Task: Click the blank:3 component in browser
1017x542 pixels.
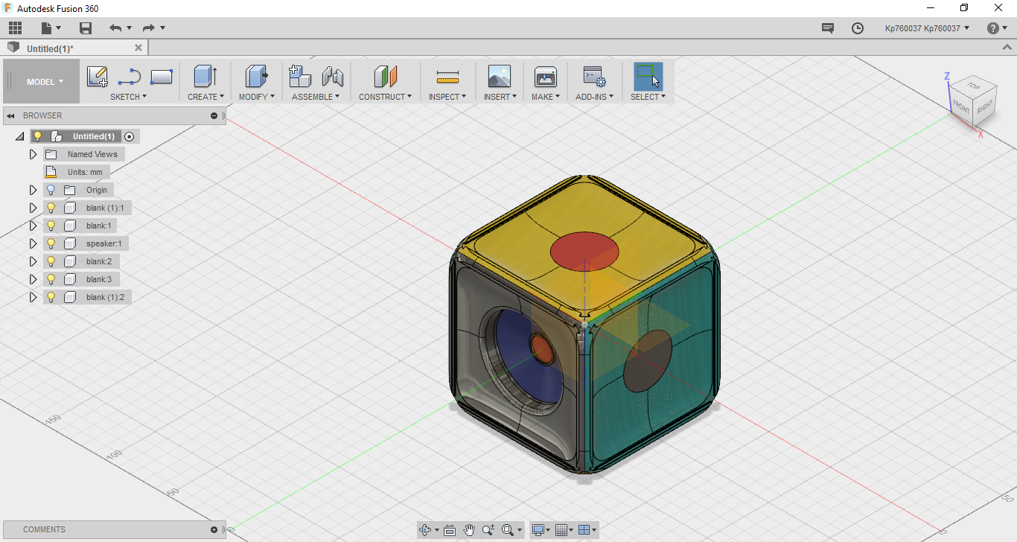Action: tap(98, 279)
